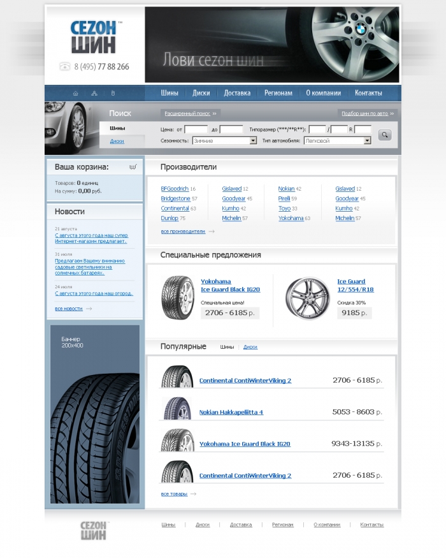This screenshot has height=558, width=446.
Task: Open 24 июля news item
Action: (x=94, y=293)
